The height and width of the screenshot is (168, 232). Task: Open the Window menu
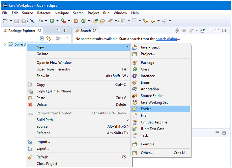pos(120,13)
